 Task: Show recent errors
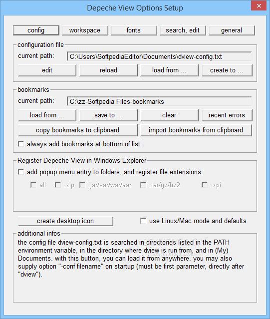click(x=227, y=115)
